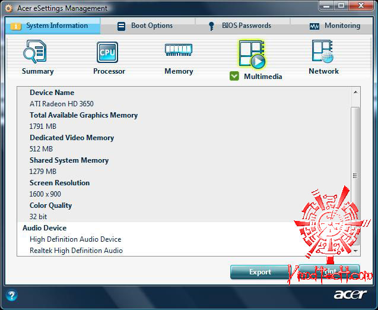Click the scroll up arrow in the list
378x310 pixels.
pyautogui.click(x=355, y=93)
